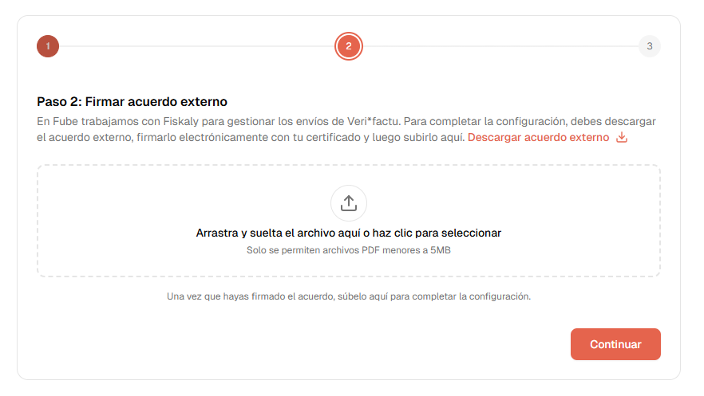Open the Descargar acuerdo externo link
The height and width of the screenshot is (396, 704).
coord(538,138)
